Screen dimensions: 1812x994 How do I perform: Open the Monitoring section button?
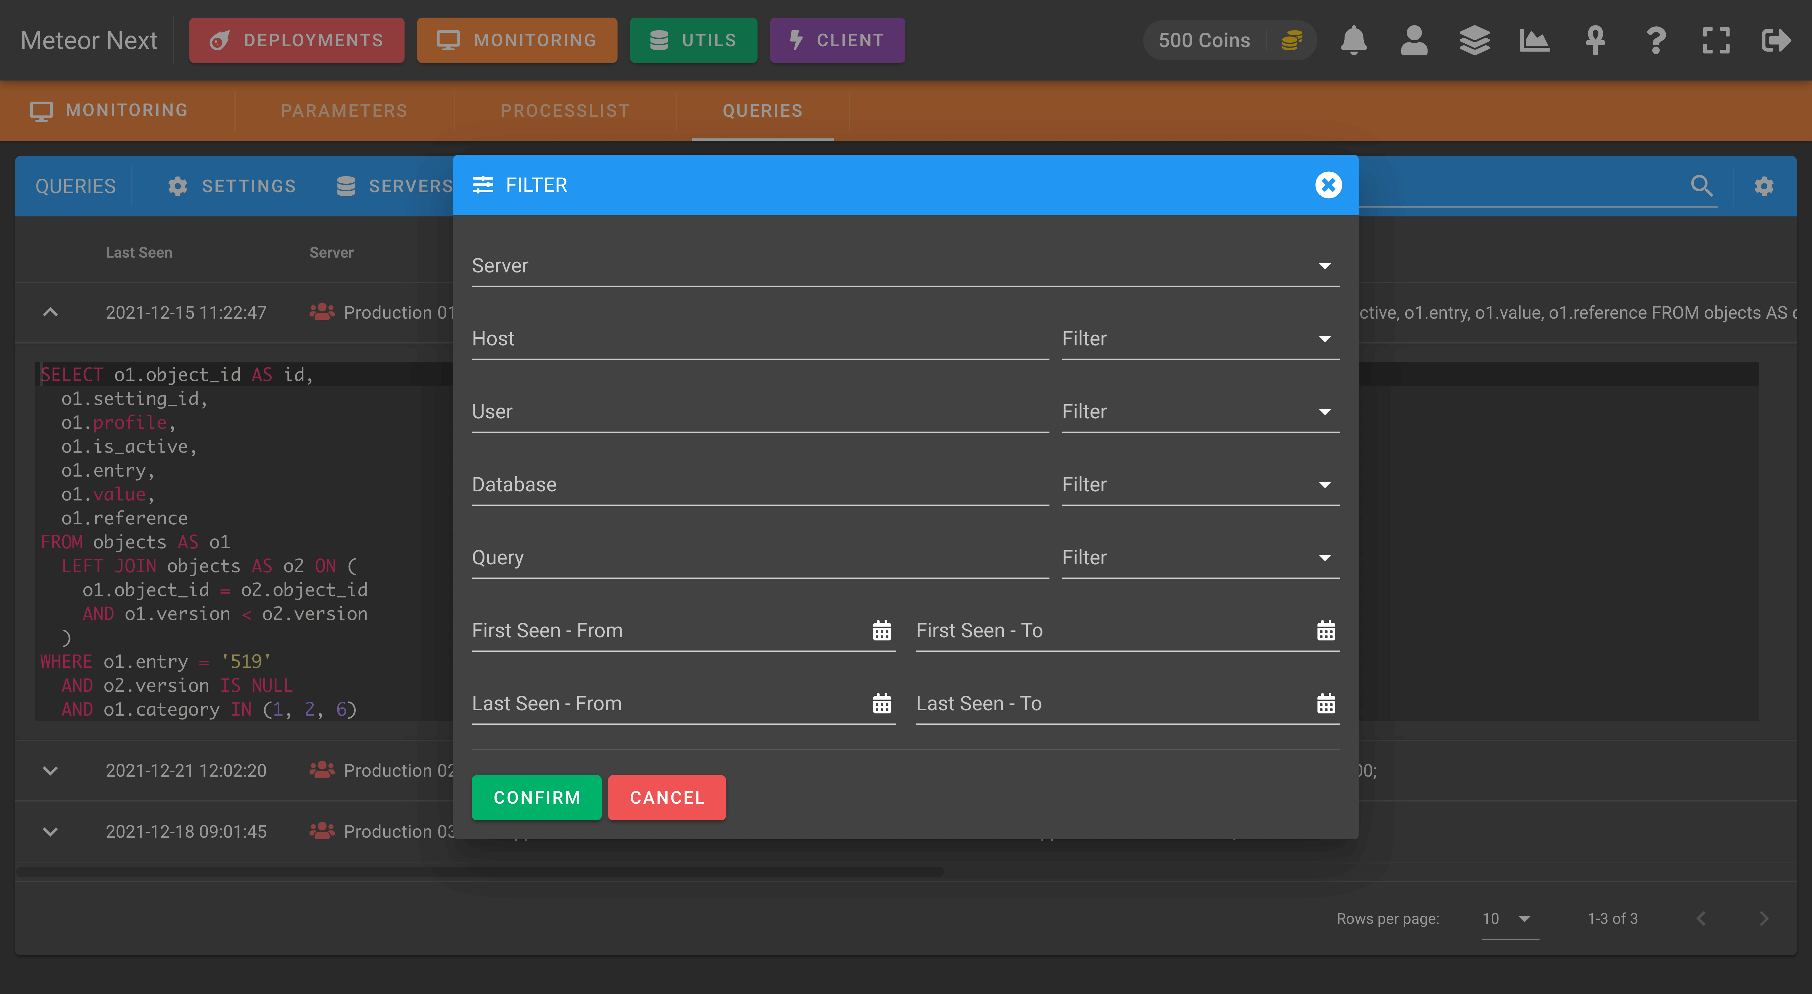[x=517, y=40]
